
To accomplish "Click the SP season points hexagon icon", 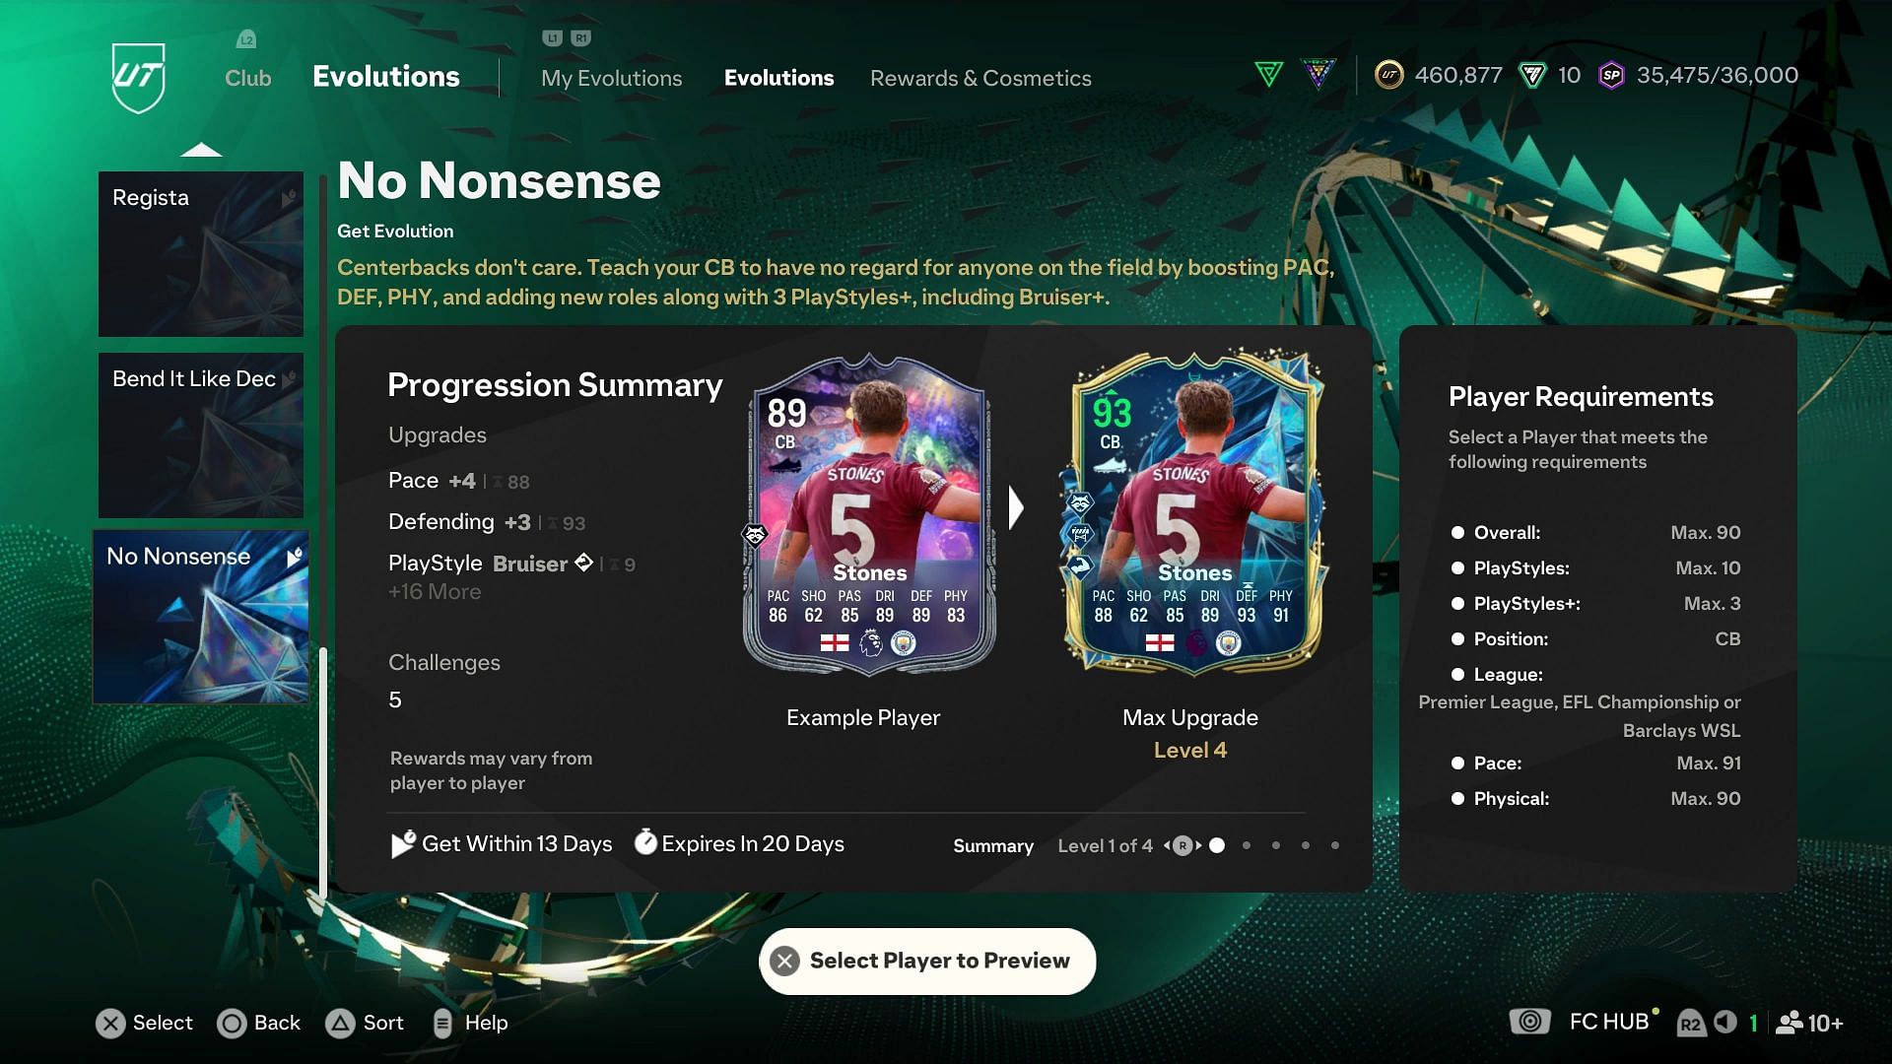I will (x=1611, y=75).
